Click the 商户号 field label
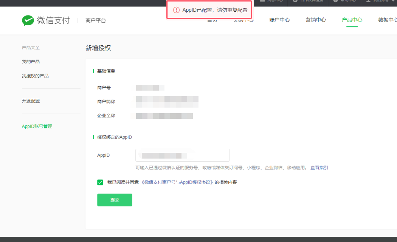Image resolution: width=397 pixels, height=242 pixels. tap(104, 88)
